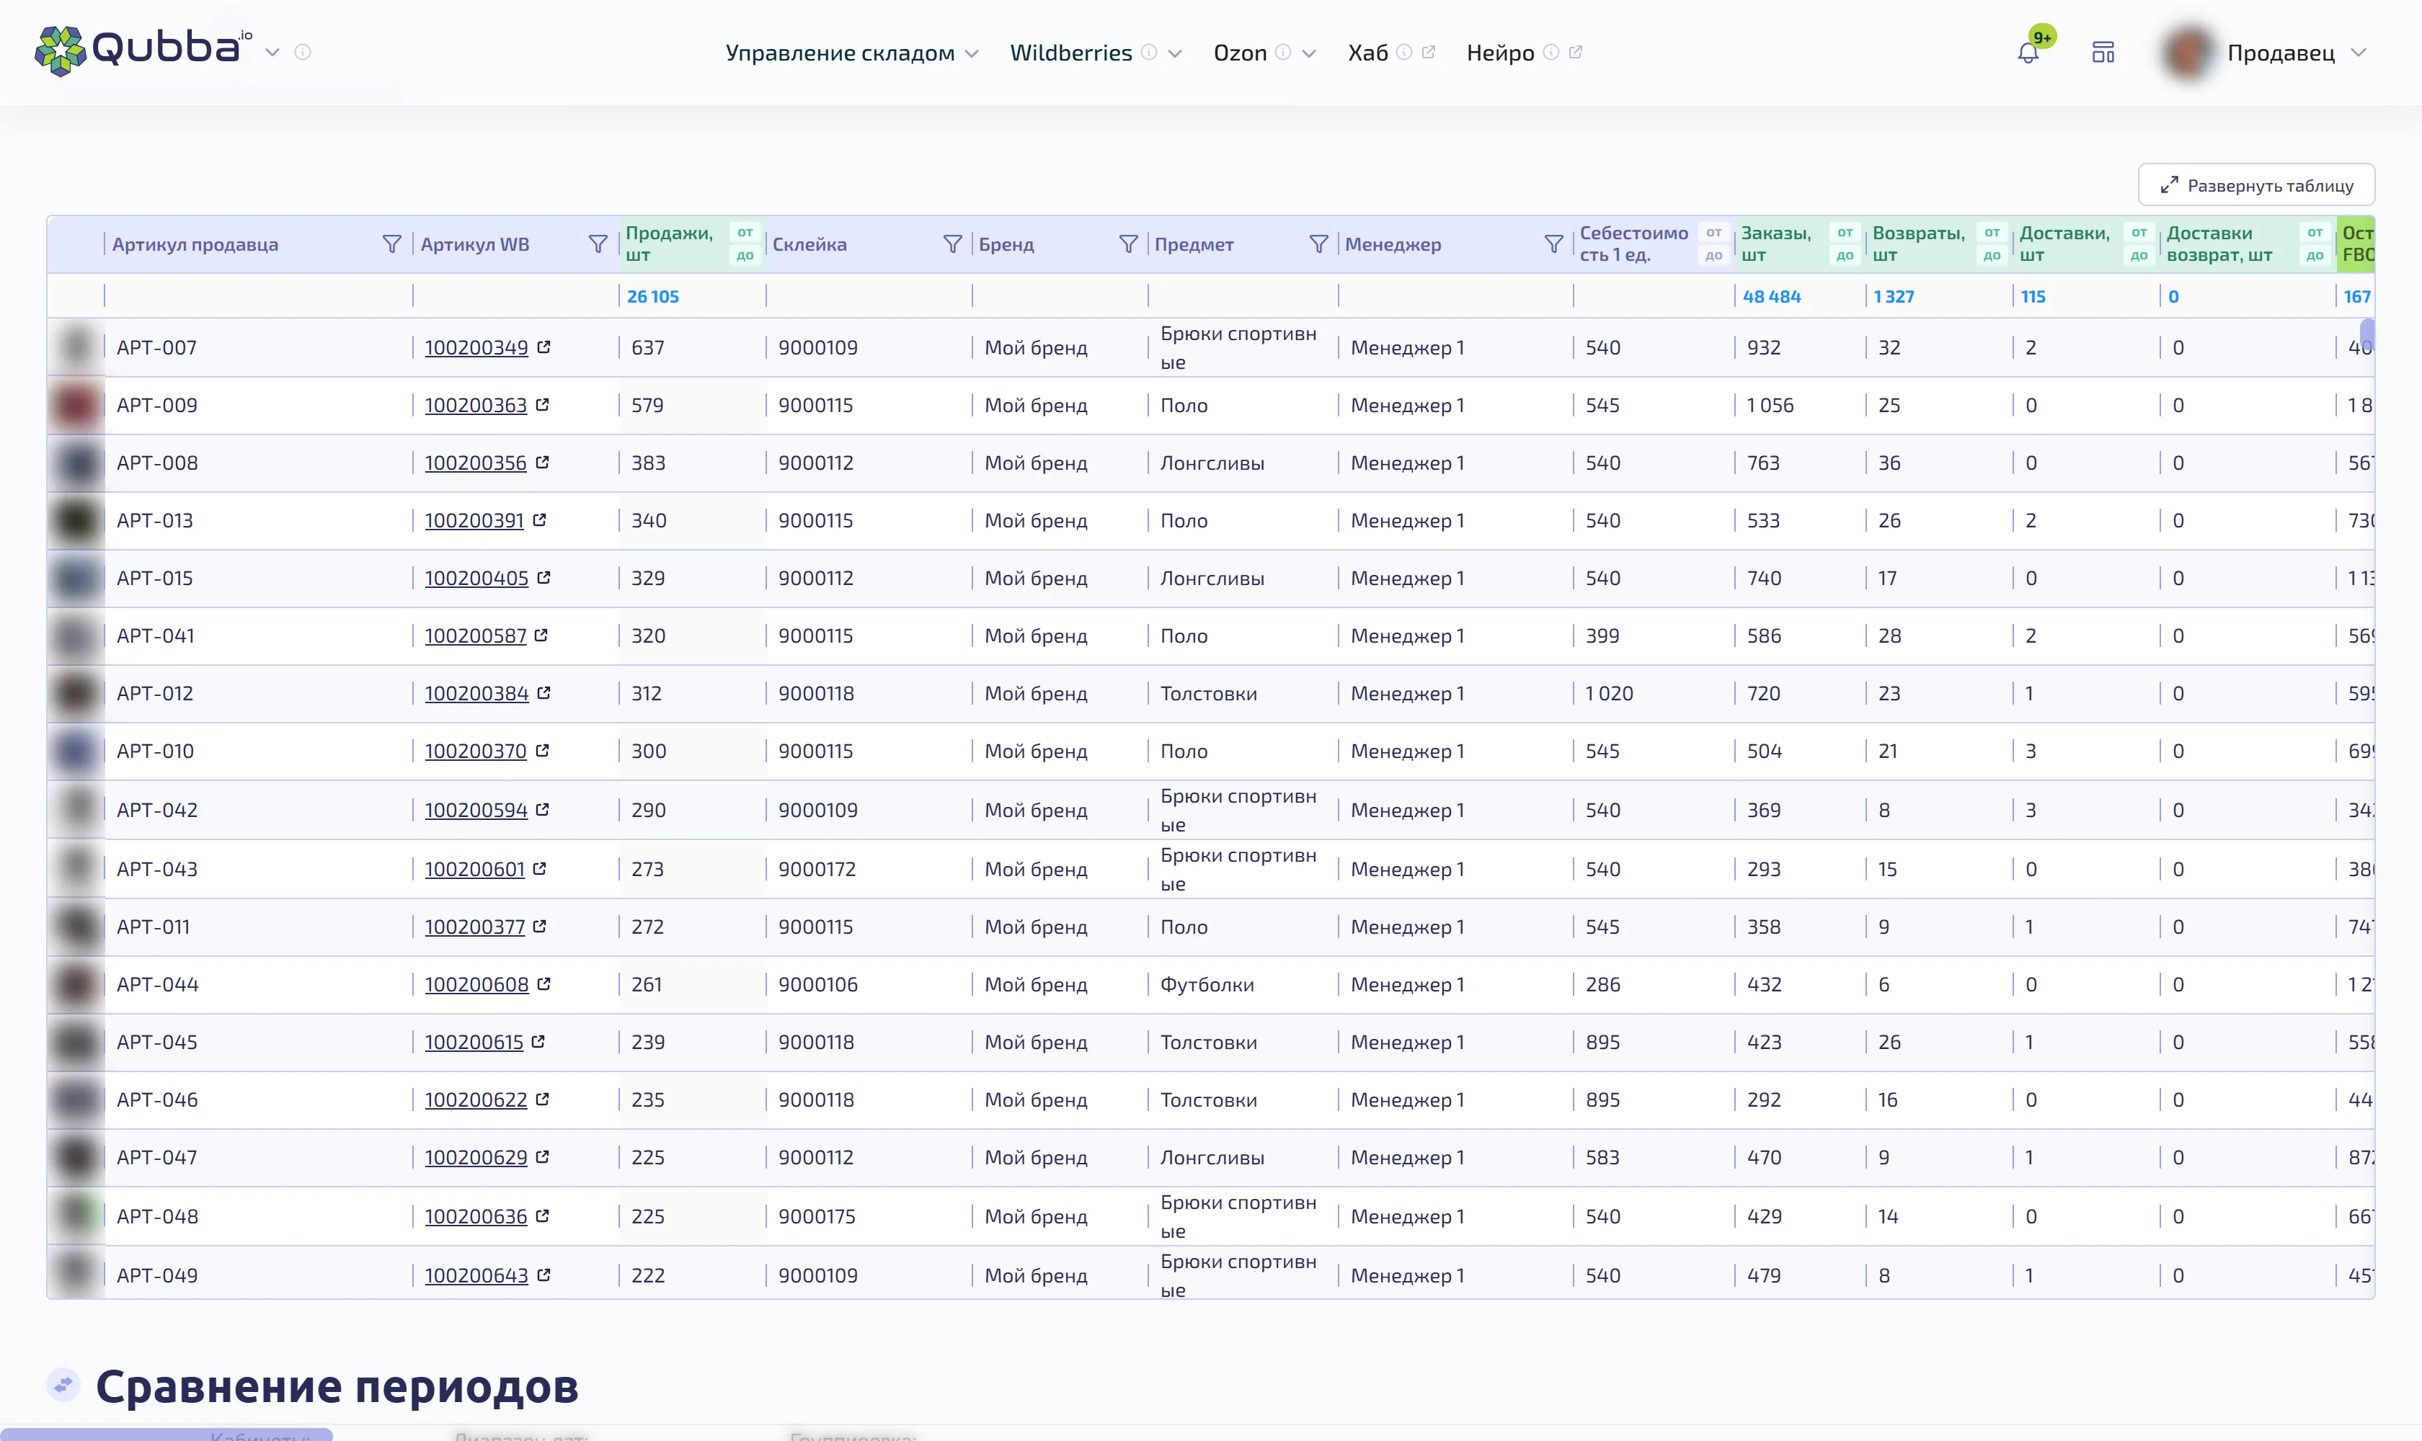This screenshot has width=2422, height=1441.
Task: Click the total sales value 26 105
Action: click(x=653, y=296)
